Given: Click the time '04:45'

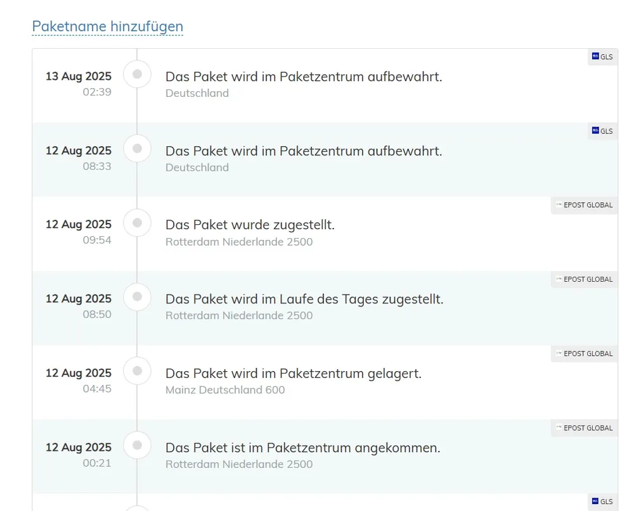Looking at the screenshot, I should [x=97, y=389].
